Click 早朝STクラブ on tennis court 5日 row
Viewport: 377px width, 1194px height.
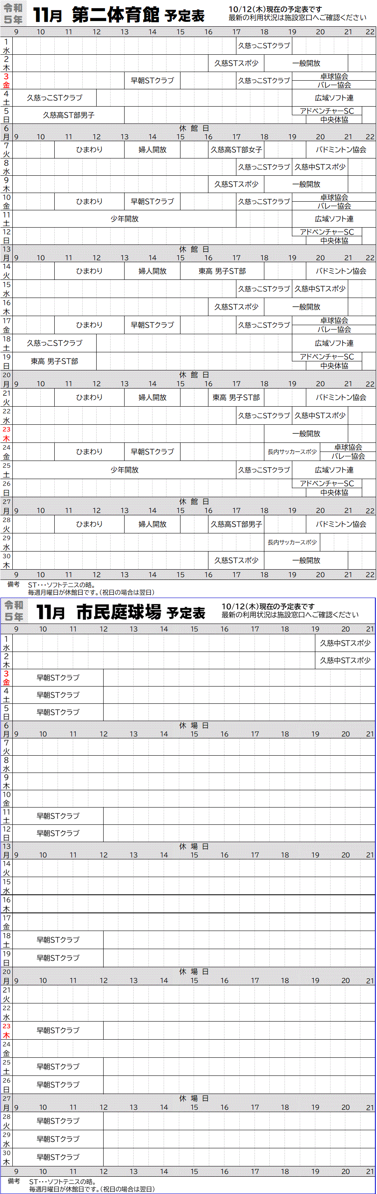[58, 712]
